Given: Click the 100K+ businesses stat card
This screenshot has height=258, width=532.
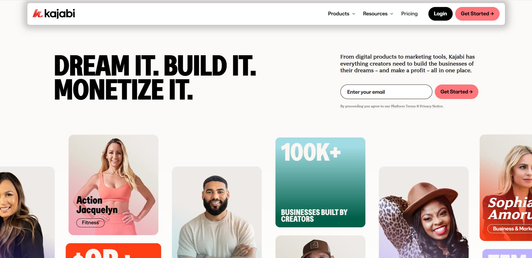Looking at the screenshot, I should coord(320,182).
